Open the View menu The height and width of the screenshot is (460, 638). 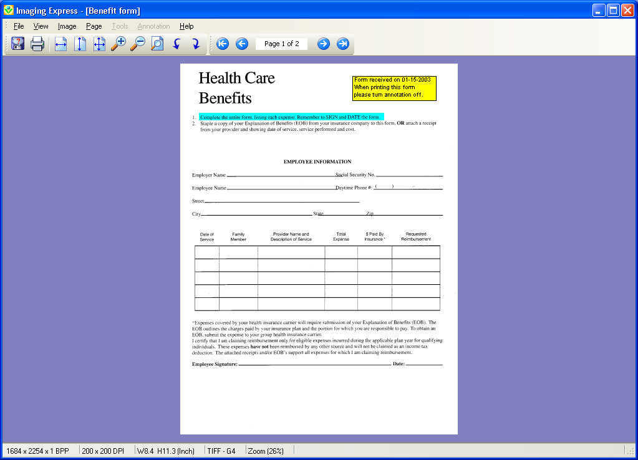(x=41, y=26)
